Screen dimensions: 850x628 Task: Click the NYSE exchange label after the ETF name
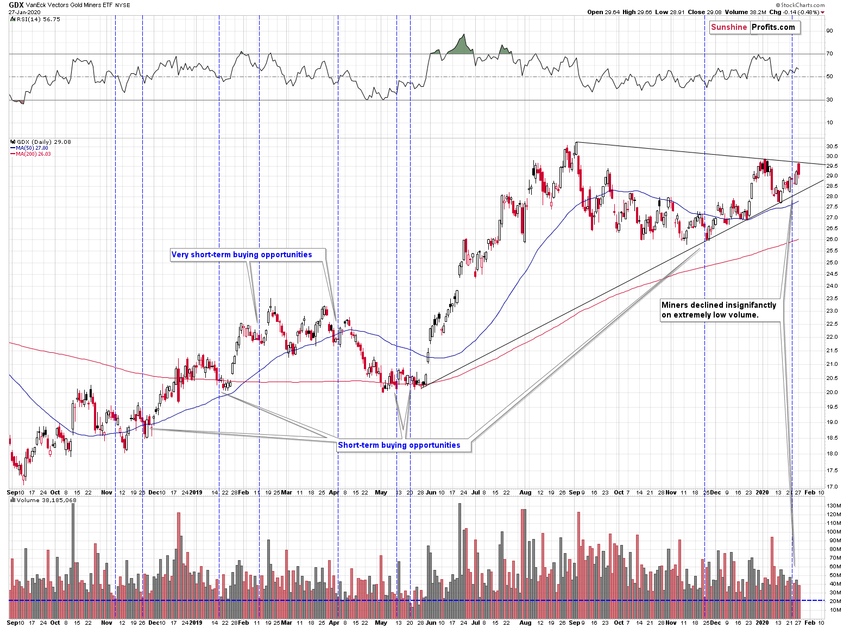[122, 5]
